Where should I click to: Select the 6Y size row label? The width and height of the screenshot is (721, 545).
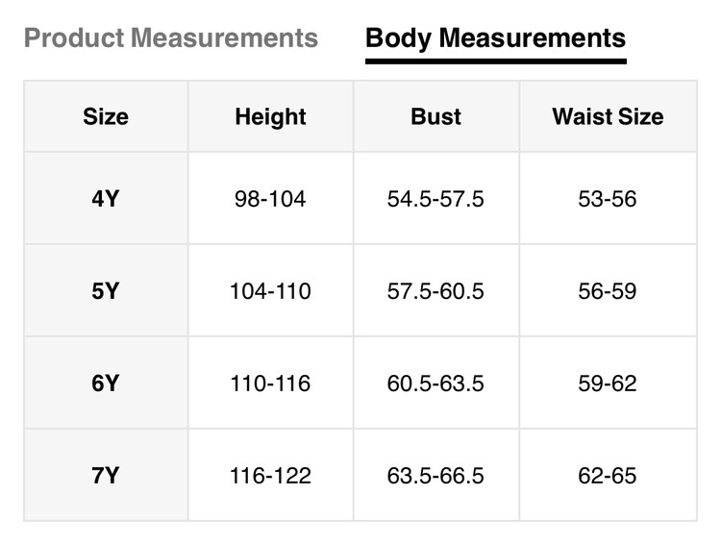pyautogui.click(x=106, y=383)
